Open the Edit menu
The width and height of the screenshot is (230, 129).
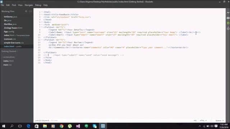8,5
